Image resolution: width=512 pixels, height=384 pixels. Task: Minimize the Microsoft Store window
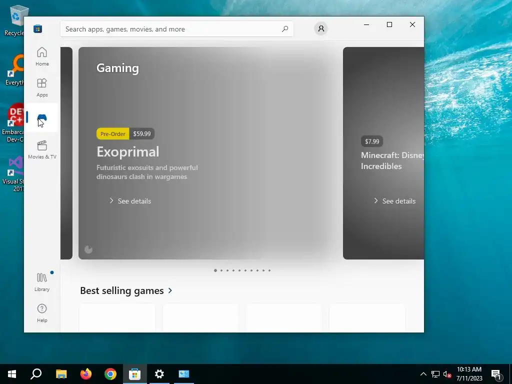[x=366, y=24]
